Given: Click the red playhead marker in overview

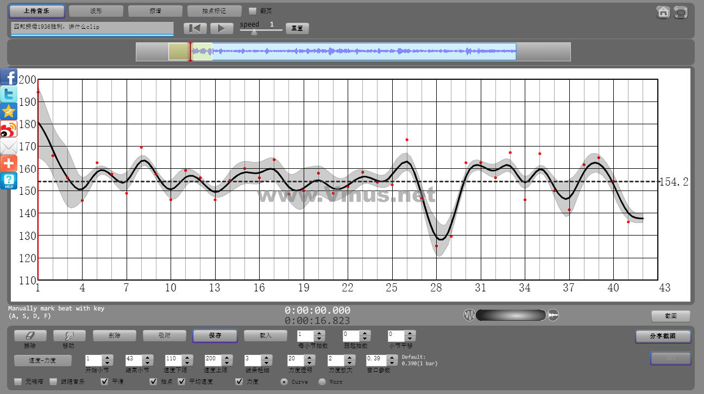Looking at the screenshot, I should 190,52.
